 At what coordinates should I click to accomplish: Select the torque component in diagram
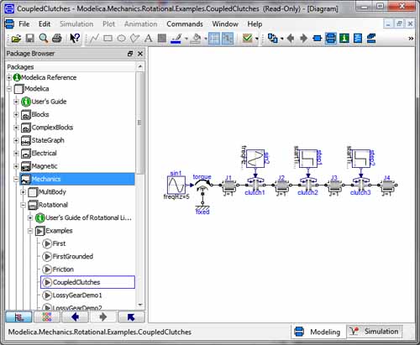pos(202,186)
